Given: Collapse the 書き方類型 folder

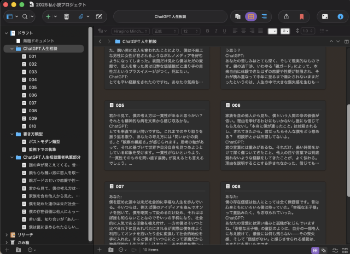Looking at the screenshot, I should 12,134.
